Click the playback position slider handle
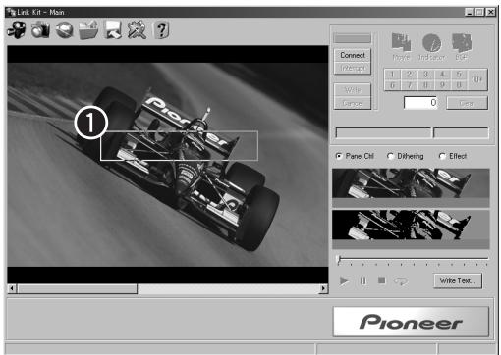501x355 pixels. click(x=339, y=260)
